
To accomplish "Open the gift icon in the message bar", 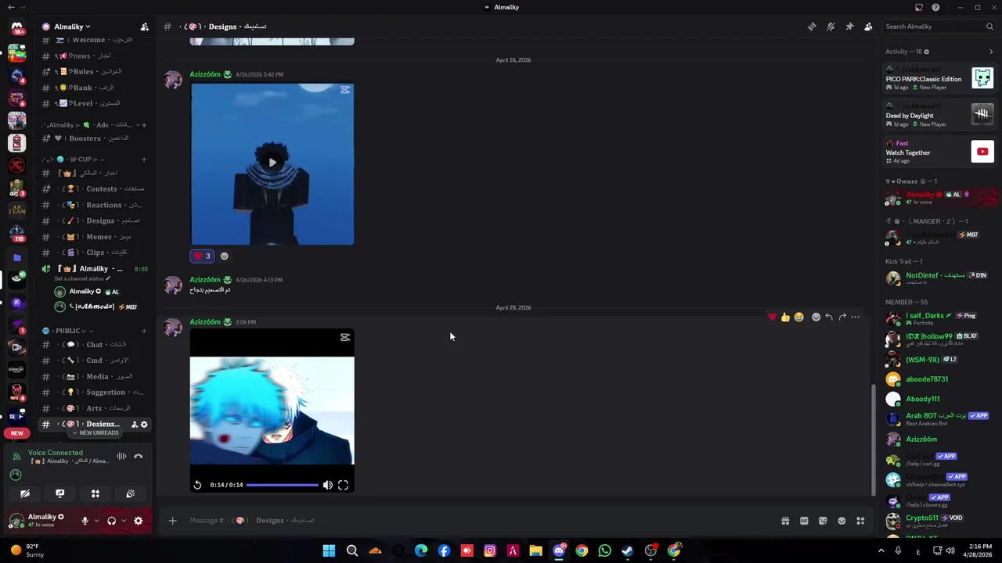I will [x=785, y=521].
